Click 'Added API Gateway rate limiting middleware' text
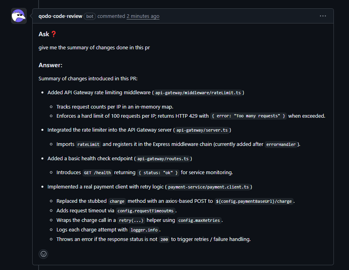 [99, 93]
